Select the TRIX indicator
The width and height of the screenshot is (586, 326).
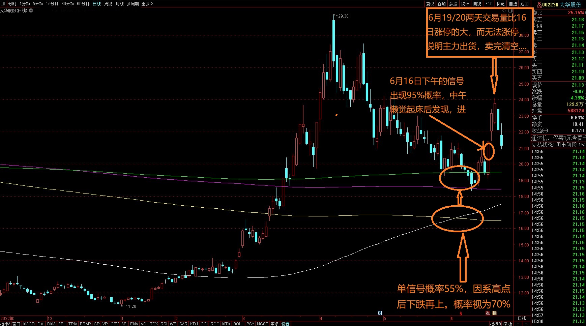pyautogui.click(x=73, y=324)
